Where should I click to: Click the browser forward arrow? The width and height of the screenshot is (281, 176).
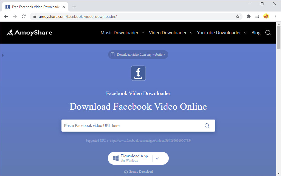coord(15,16)
